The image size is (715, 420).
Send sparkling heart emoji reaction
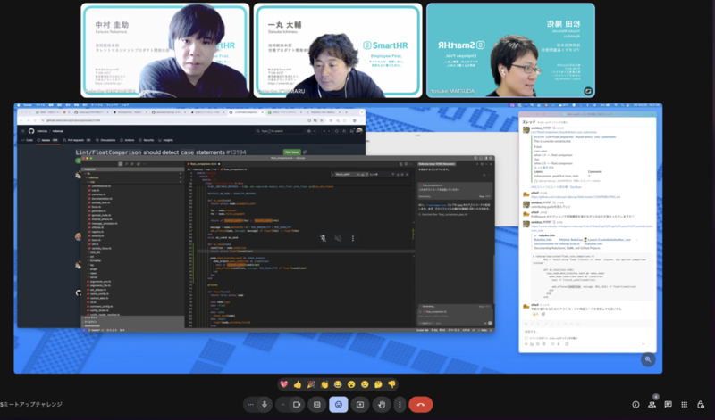point(284,384)
